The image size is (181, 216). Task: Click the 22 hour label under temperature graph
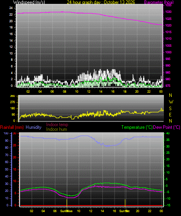click(x=150, y=211)
